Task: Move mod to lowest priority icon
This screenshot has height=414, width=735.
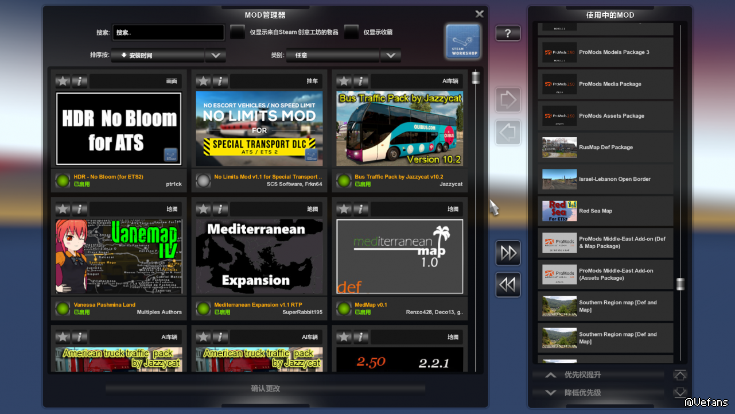Action: click(680, 393)
